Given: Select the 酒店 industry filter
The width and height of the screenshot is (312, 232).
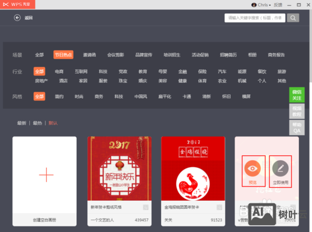Looking at the screenshot, I should click(x=63, y=80).
